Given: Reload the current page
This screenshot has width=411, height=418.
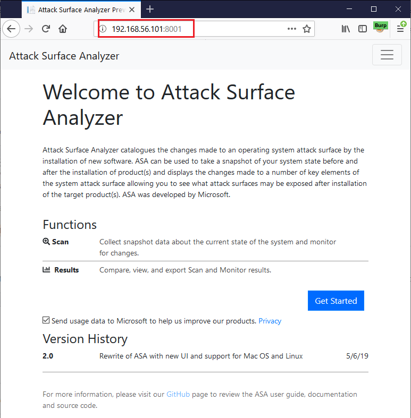Looking at the screenshot, I should coord(46,29).
